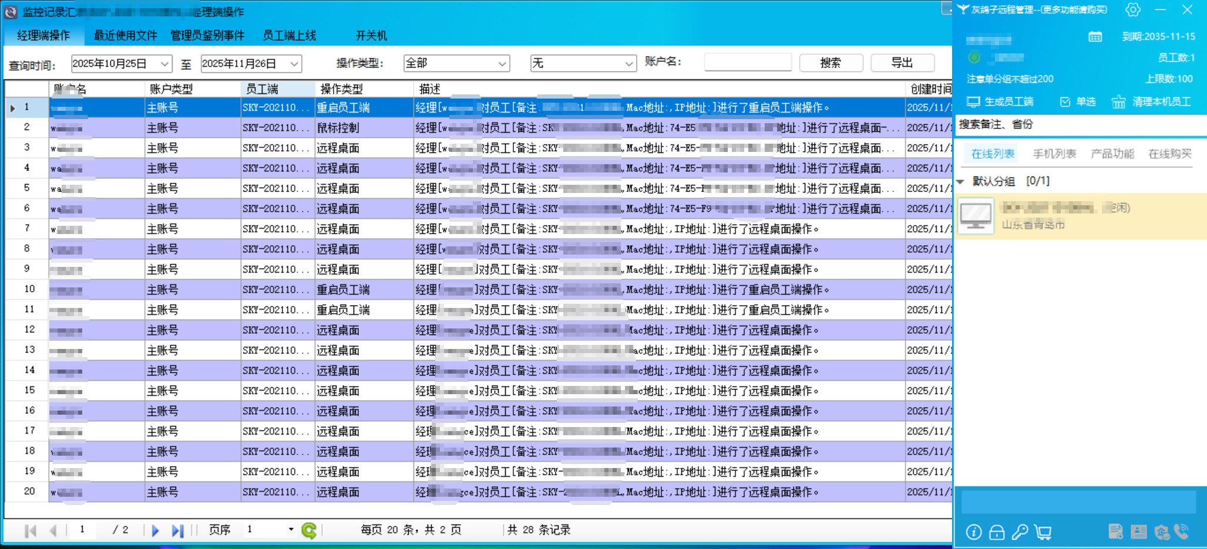
Task: Click the 搜索 button
Action: [x=831, y=63]
